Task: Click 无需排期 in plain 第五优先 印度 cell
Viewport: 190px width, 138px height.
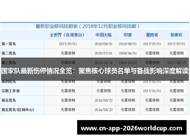Action: click(128, 100)
